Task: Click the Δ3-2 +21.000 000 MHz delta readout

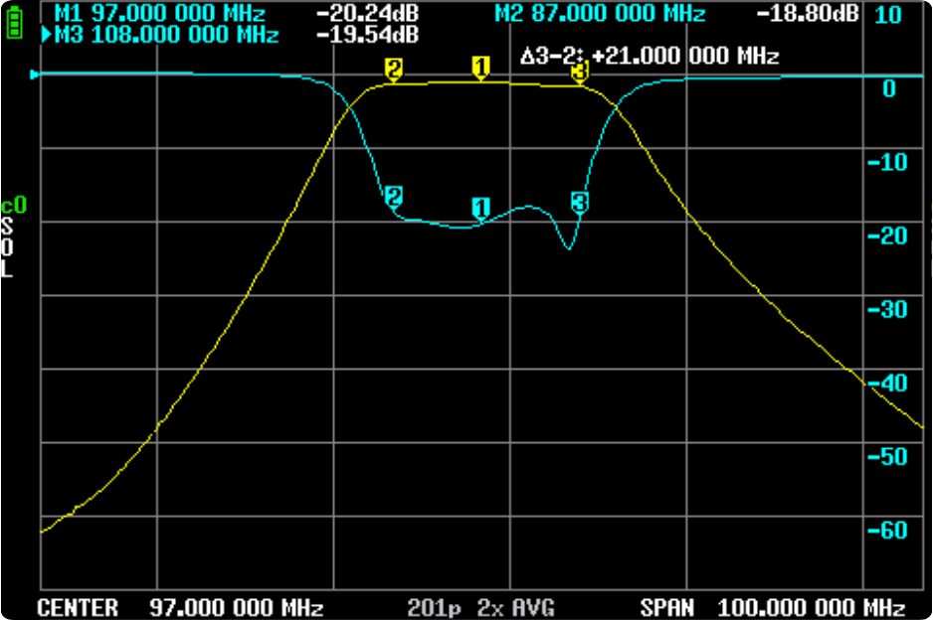Action: pos(650,56)
